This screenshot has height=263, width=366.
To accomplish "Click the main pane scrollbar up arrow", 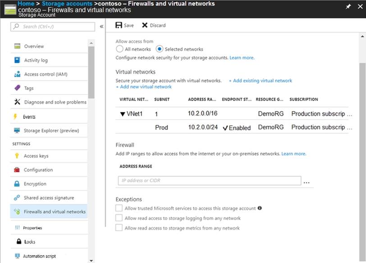I will [x=362, y=37].
